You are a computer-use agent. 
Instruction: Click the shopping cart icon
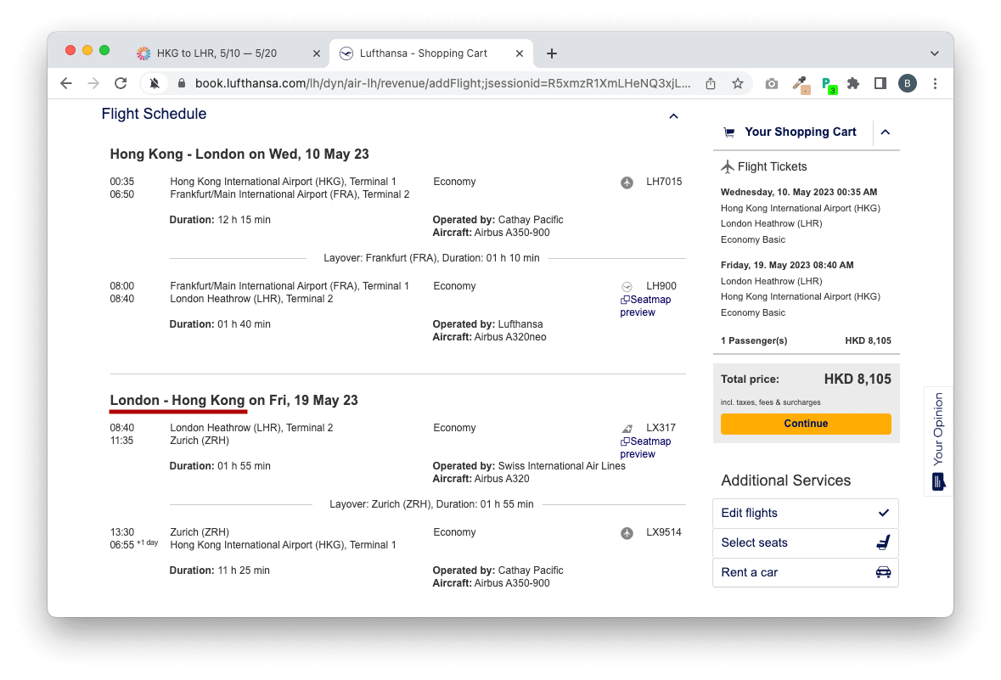pos(729,132)
